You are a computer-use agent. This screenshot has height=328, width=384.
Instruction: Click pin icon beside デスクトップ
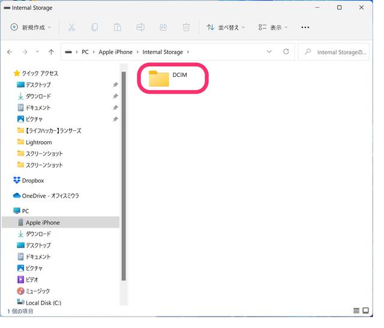click(x=115, y=85)
